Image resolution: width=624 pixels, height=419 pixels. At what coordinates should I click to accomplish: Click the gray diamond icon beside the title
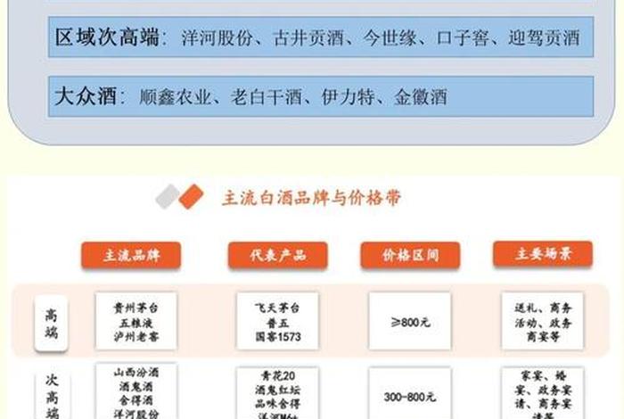[x=168, y=196]
